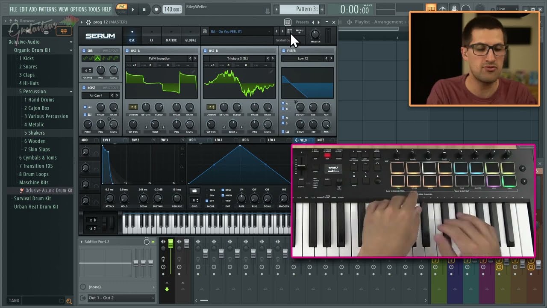
Task: Switch to the FX tab in Serum
Action: tap(151, 36)
